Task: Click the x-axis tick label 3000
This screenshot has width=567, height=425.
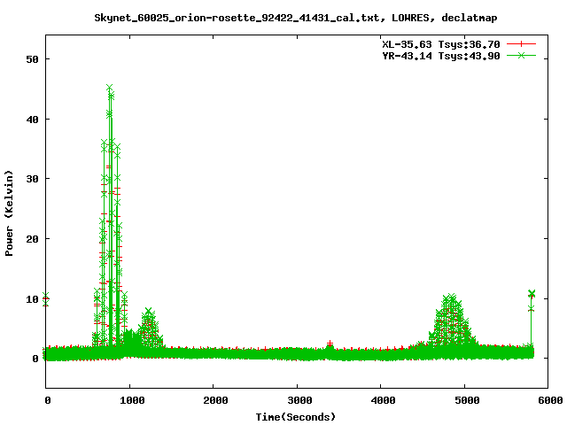Action: (x=299, y=400)
